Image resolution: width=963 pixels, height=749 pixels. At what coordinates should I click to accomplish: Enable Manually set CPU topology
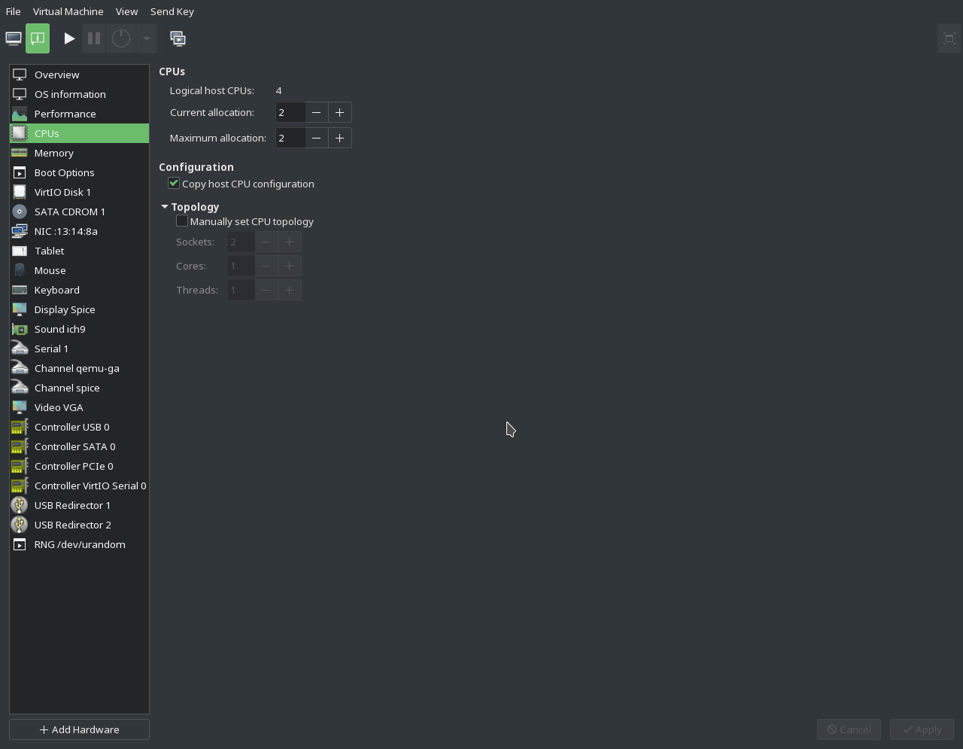click(x=182, y=221)
